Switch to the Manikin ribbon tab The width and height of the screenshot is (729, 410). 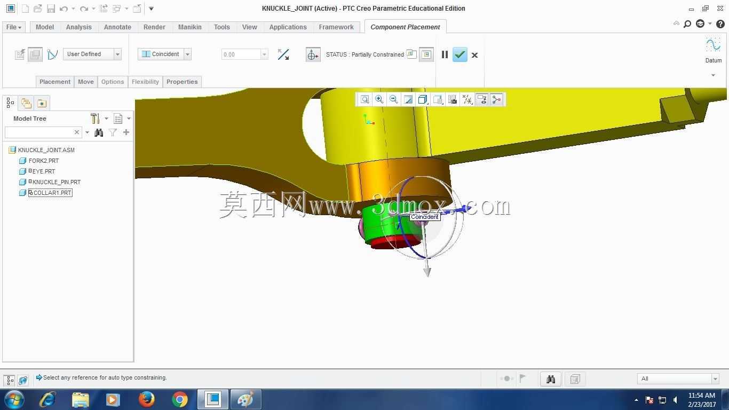189,27
